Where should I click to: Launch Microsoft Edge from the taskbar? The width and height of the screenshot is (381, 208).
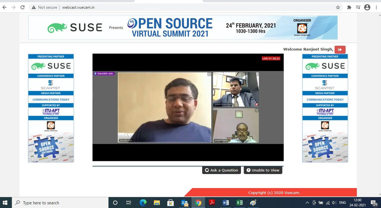pyautogui.click(x=143, y=203)
